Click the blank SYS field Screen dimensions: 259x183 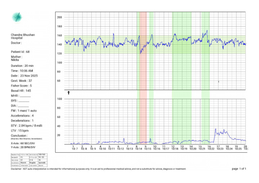(24, 101)
